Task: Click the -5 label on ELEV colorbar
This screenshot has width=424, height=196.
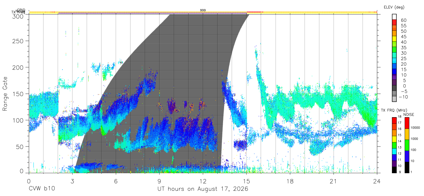Action: (404, 91)
